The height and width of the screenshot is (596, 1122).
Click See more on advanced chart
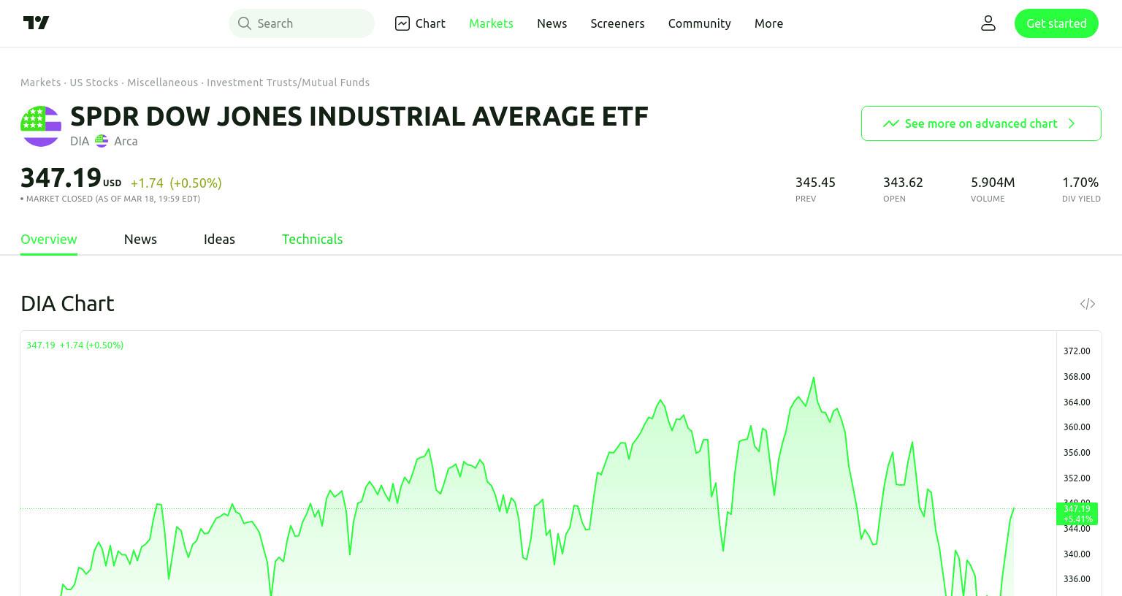981,123
